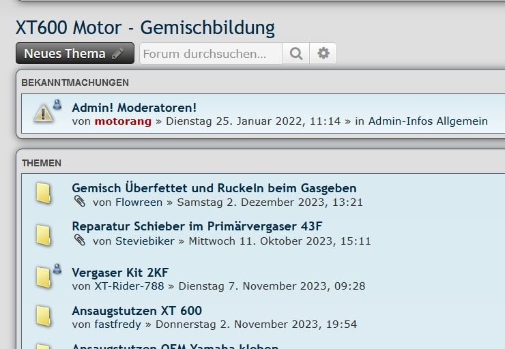Open topic Gemisch Überfettet und Ruckeln beim Gasgeben
This screenshot has width=505, height=349.
point(214,188)
